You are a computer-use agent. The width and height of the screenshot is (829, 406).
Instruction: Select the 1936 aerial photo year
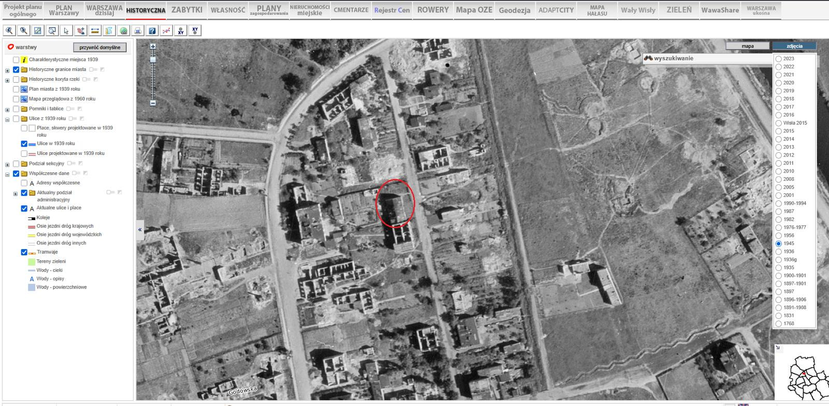[778, 252]
